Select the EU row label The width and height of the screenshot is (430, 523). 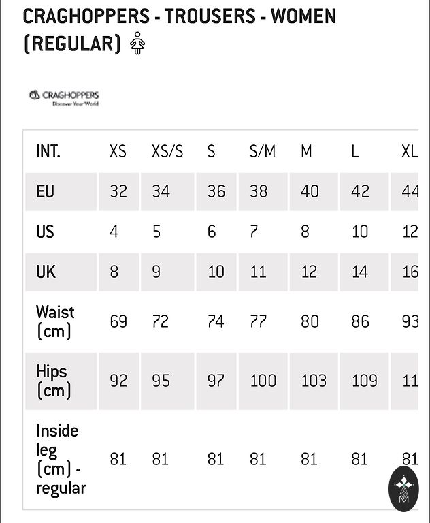[46, 191]
